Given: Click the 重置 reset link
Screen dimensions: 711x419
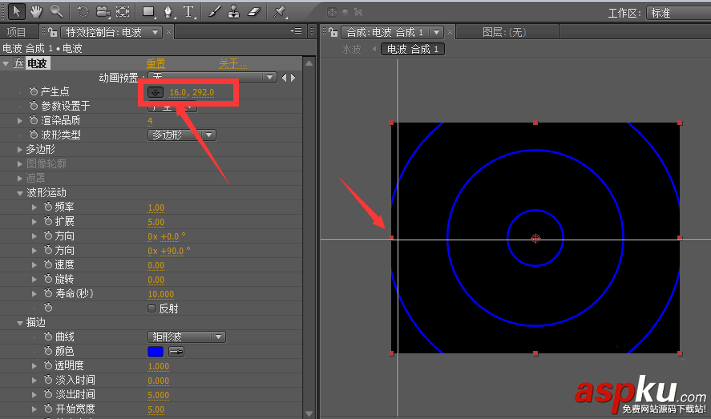Looking at the screenshot, I should (x=156, y=63).
